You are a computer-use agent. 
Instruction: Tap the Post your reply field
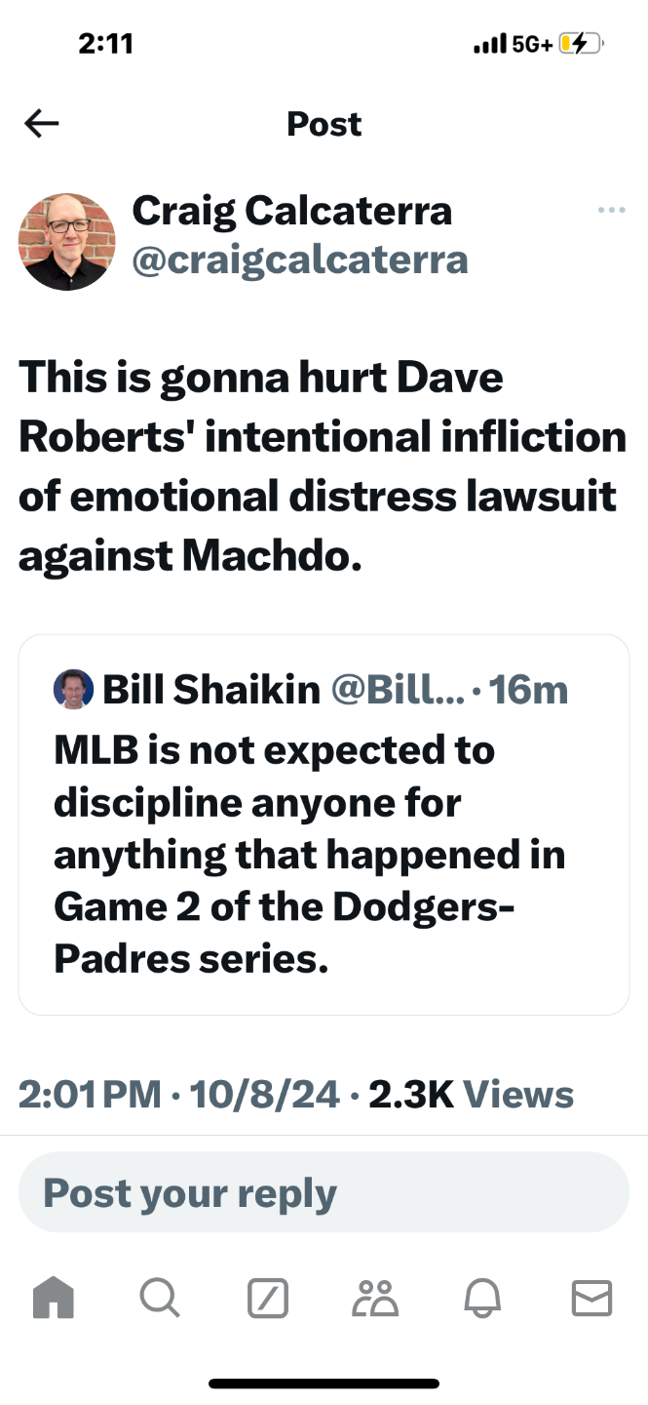pos(324,1192)
